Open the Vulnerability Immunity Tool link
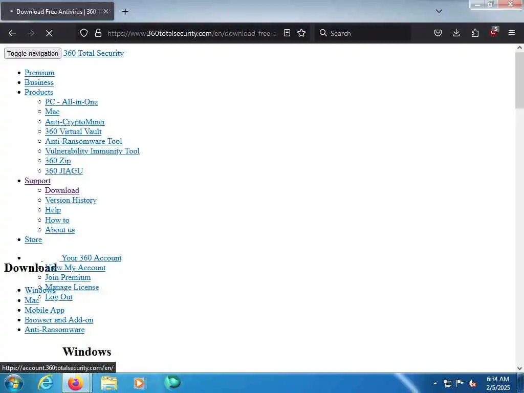 click(92, 151)
